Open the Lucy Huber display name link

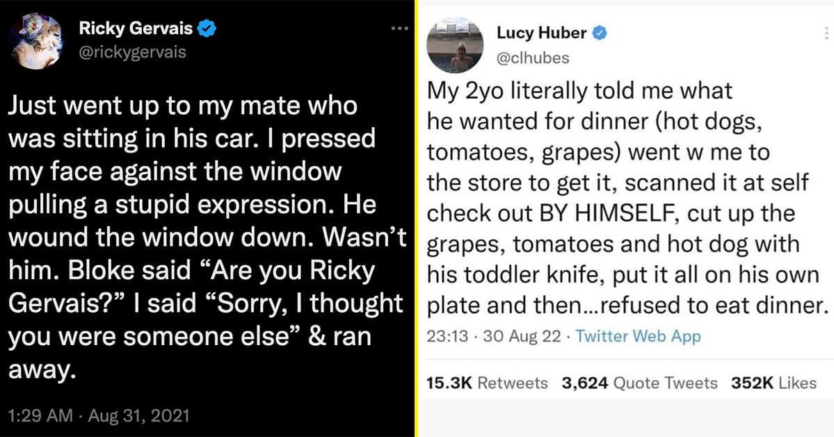click(x=540, y=33)
